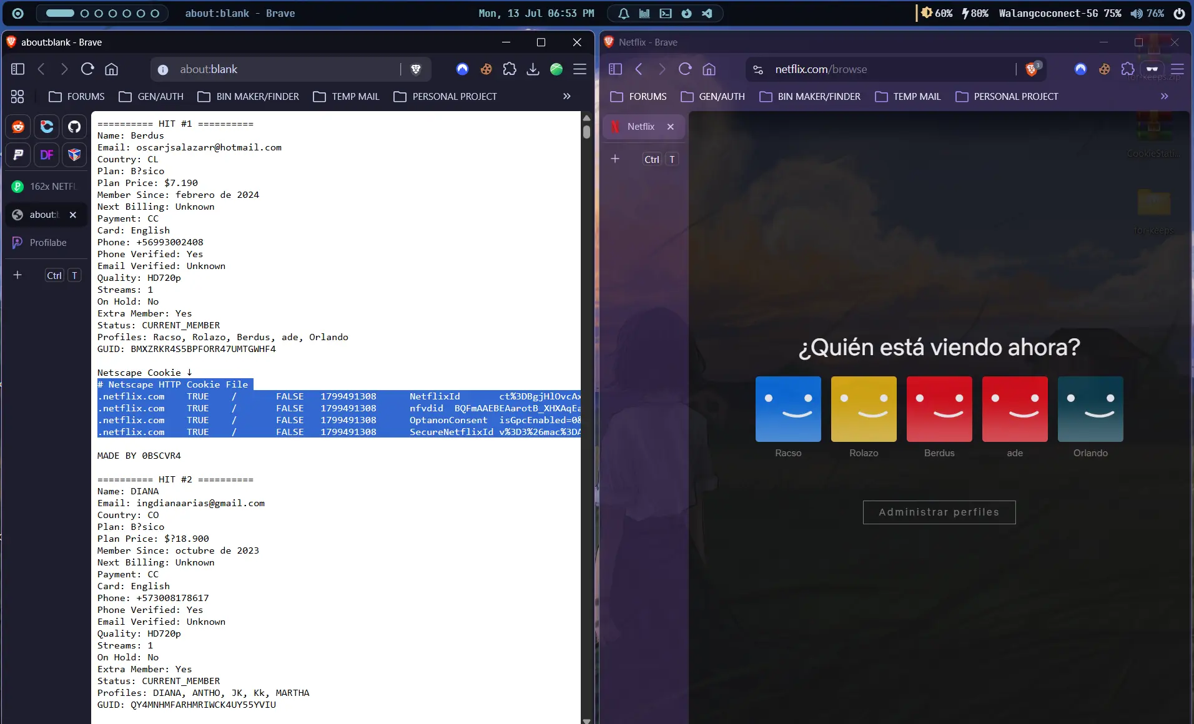Add a new tab in the about:blank window

pyautogui.click(x=17, y=275)
